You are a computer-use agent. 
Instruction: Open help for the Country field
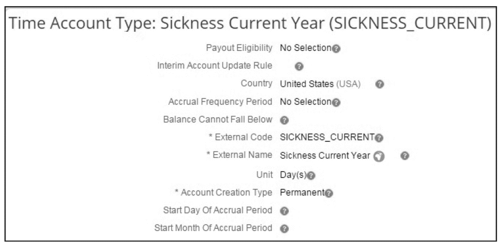point(380,84)
